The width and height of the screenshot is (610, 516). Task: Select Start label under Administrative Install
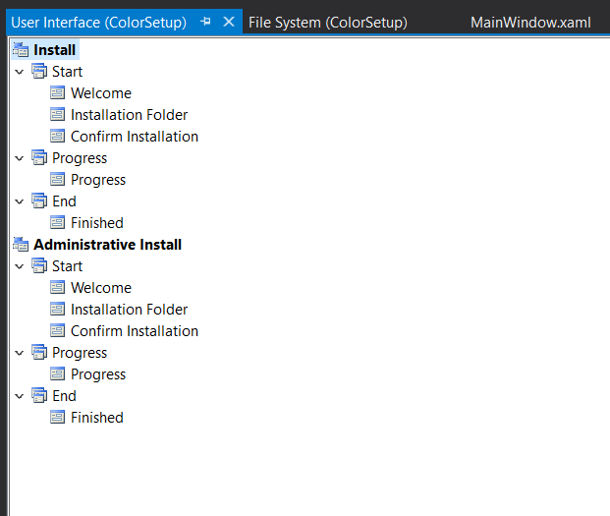pos(68,266)
